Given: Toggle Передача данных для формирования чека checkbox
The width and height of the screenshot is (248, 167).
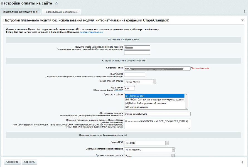Looking at the screenshot, I should (x=125, y=135).
